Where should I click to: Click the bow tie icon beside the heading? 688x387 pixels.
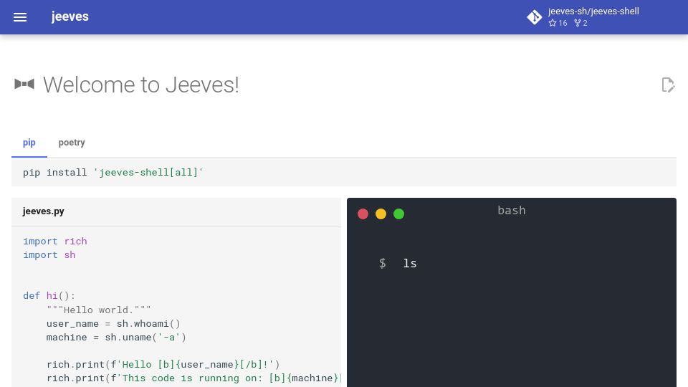click(x=24, y=84)
